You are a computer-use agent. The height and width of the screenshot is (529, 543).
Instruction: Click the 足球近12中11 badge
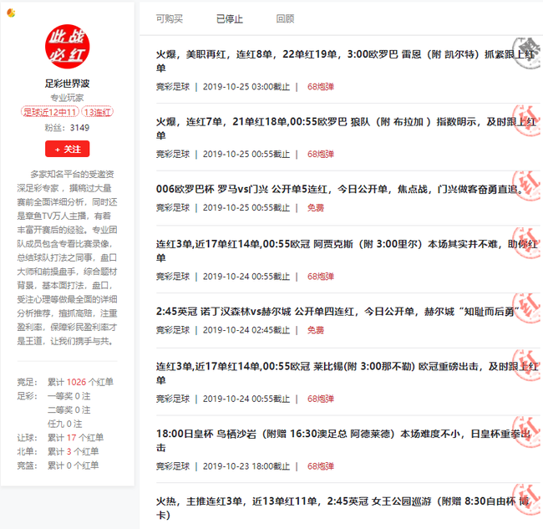[50, 112]
